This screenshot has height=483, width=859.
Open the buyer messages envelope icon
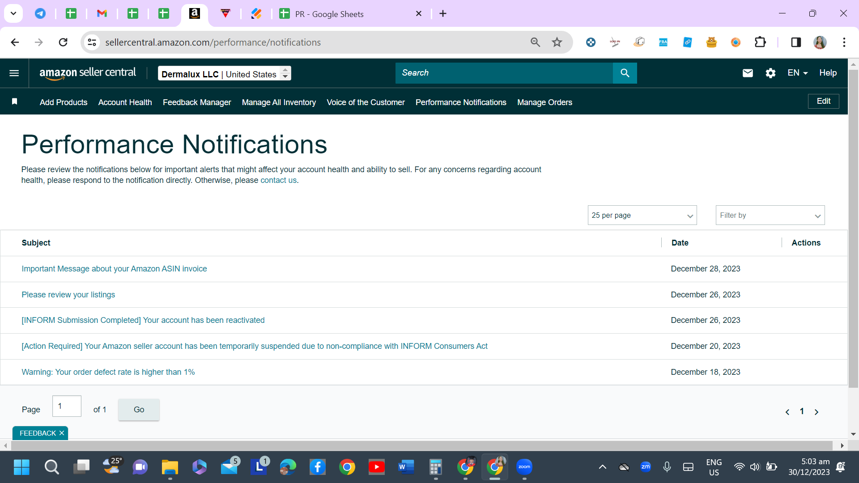tap(748, 73)
